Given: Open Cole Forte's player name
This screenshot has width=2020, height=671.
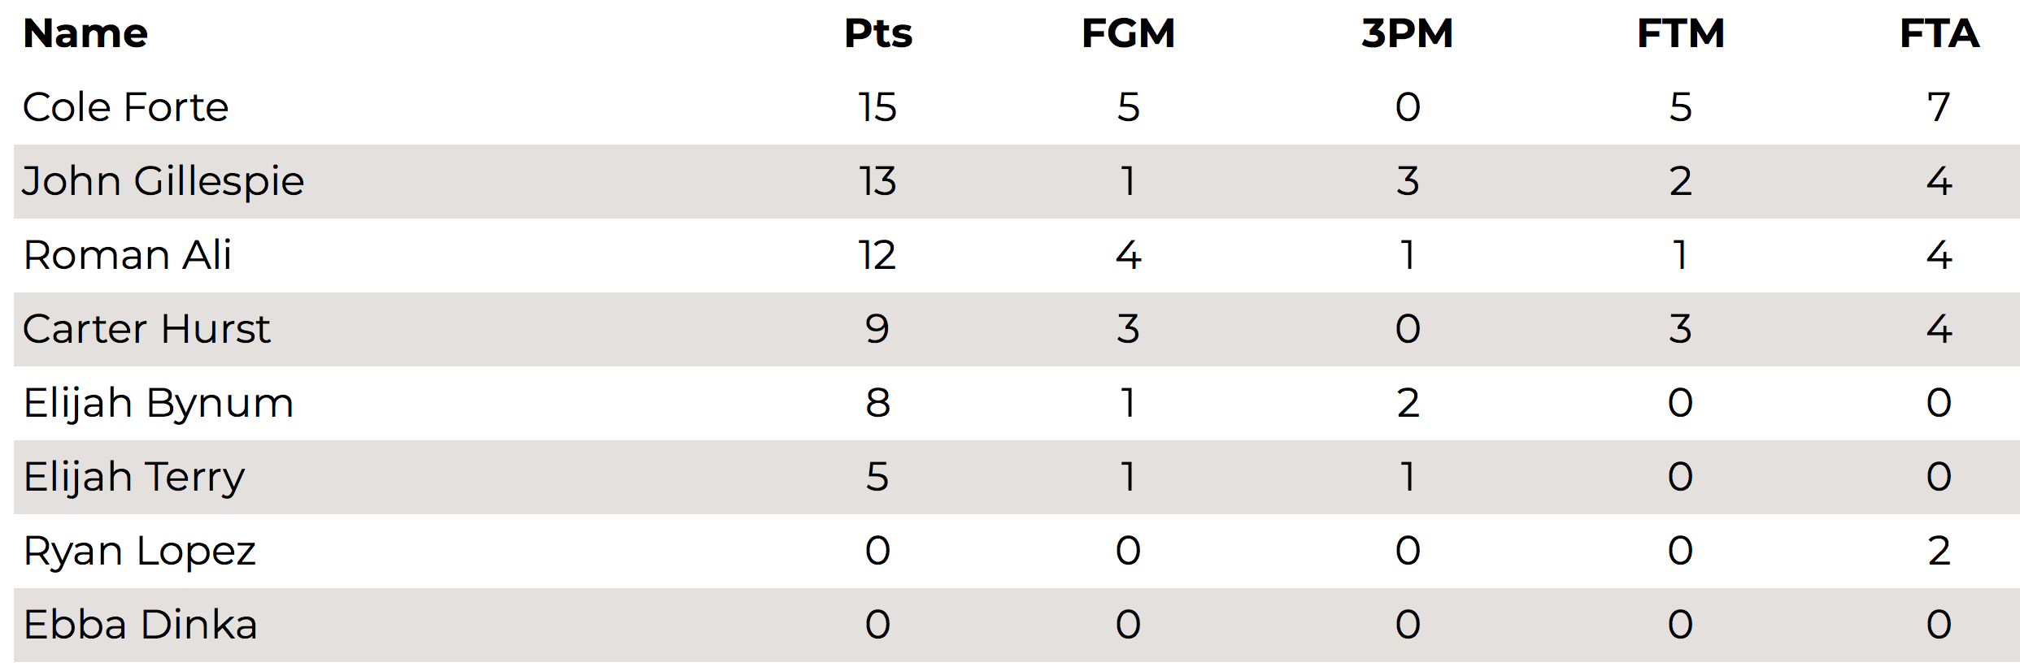Looking at the screenshot, I should 126,107.
